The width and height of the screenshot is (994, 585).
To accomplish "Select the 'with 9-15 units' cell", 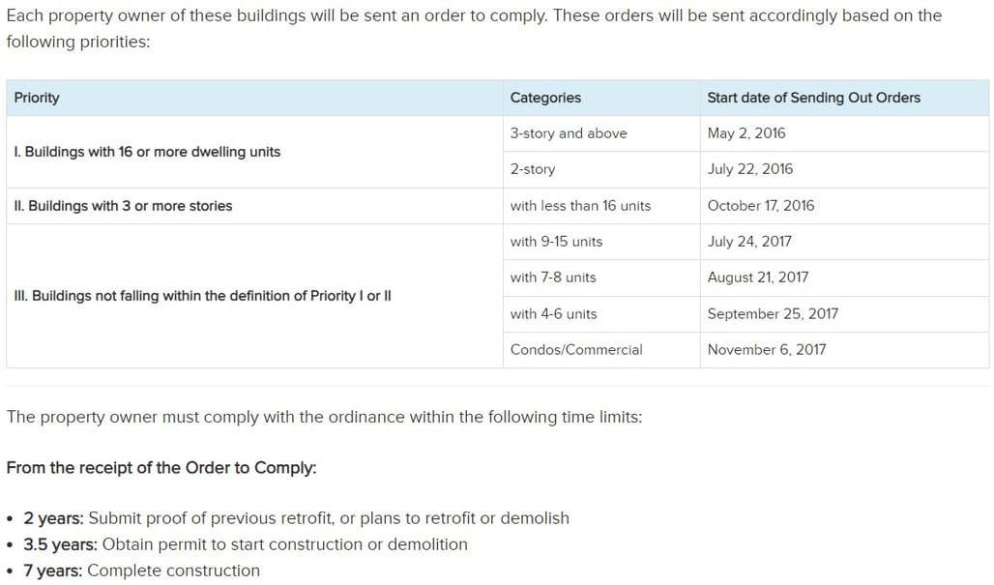I will tap(601, 242).
